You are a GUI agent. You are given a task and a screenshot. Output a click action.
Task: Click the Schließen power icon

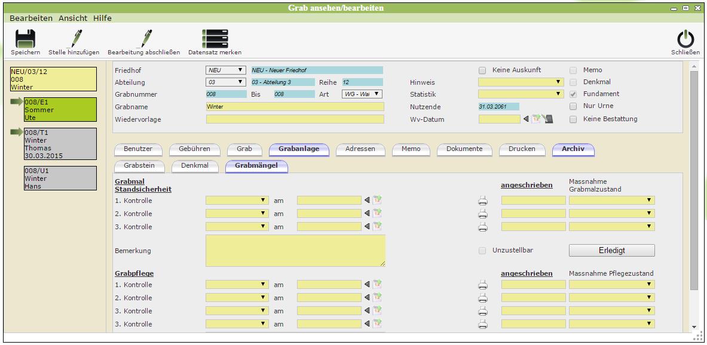[x=685, y=39]
